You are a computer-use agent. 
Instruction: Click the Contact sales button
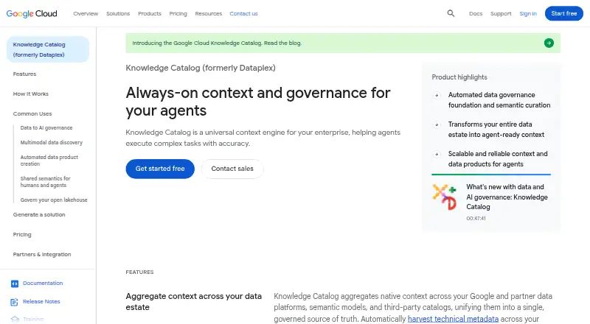tap(232, 169)
